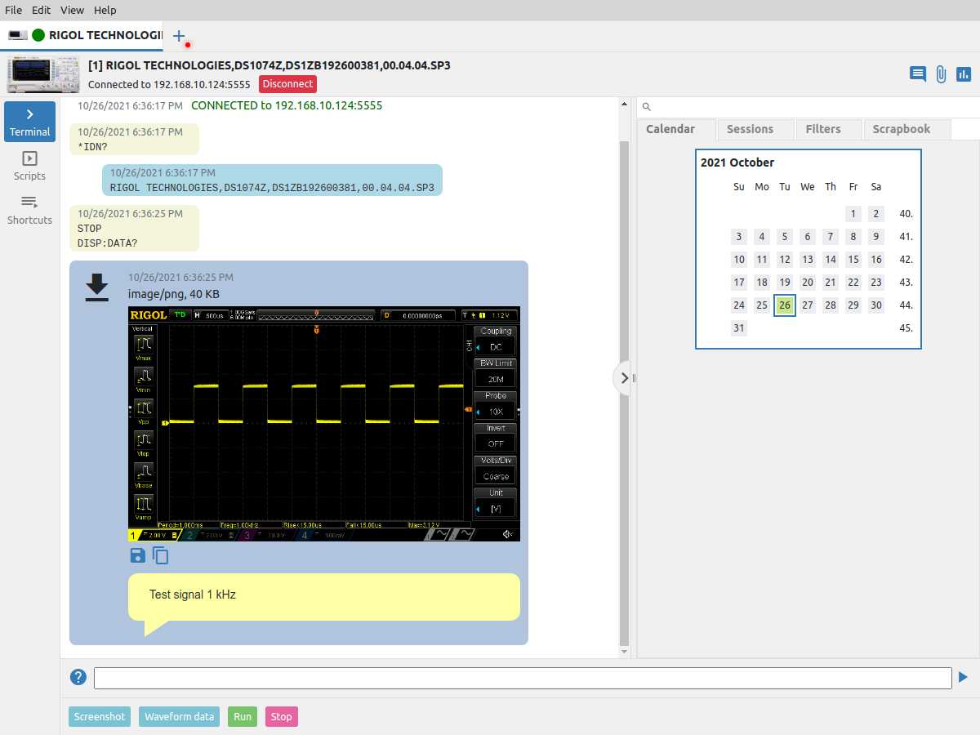The height and width of the screenshot is (735, 980).
Task: Save the oscilloscope image with floppy icon
Action: (137, 556)
